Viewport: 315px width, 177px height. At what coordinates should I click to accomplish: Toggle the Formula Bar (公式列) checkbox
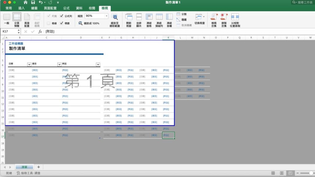pyautogui.click(x=62, y=16)
